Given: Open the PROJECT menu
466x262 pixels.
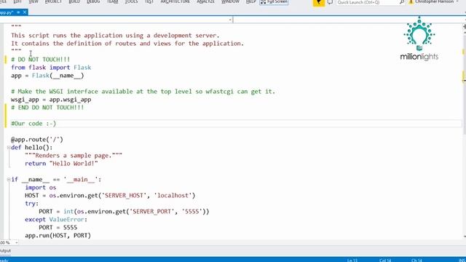Looking at the screenshot, I should [x=53, y=1].
